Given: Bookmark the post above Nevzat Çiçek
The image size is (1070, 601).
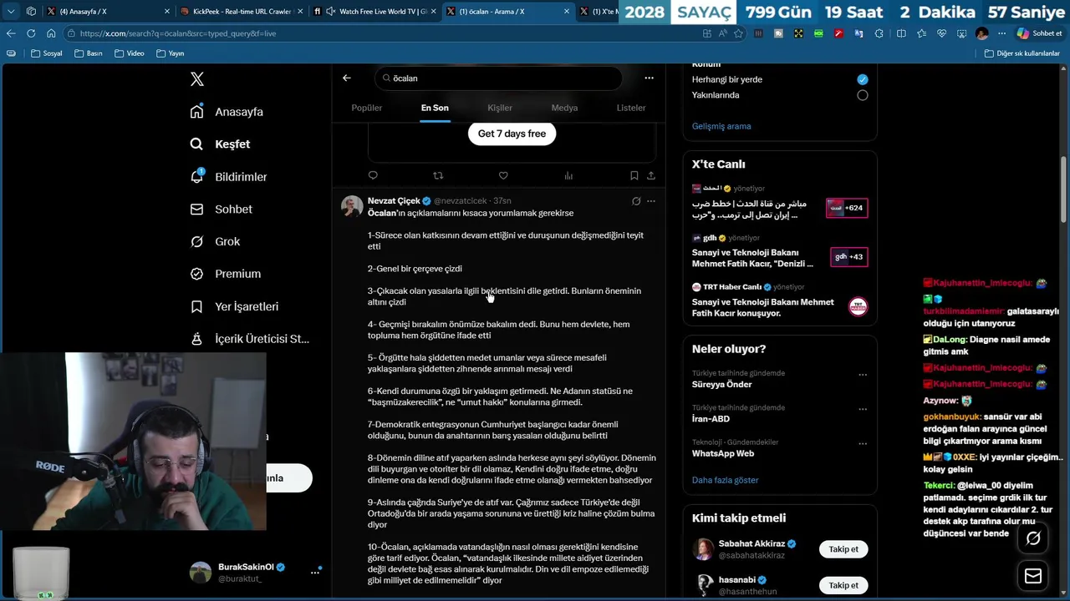Looking at the screenshot, I should pos(634,175).
